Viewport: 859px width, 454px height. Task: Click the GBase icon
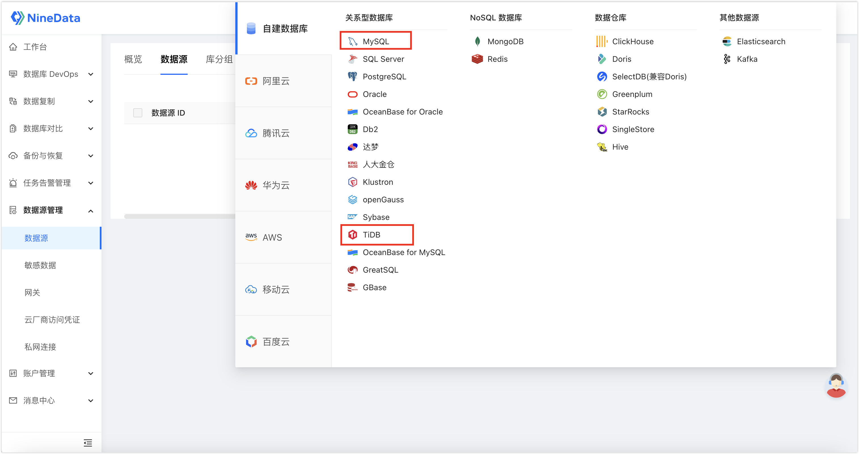click(352, 287)
